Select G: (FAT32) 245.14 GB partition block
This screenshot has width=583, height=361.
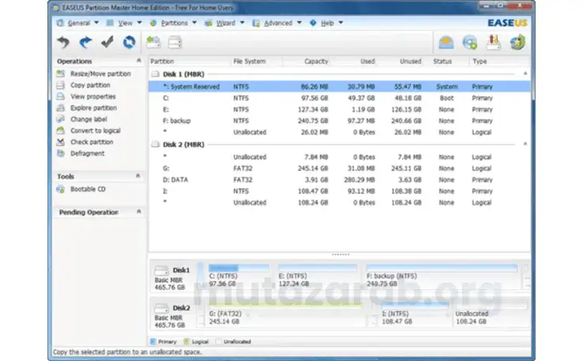(x=285, y=314)
